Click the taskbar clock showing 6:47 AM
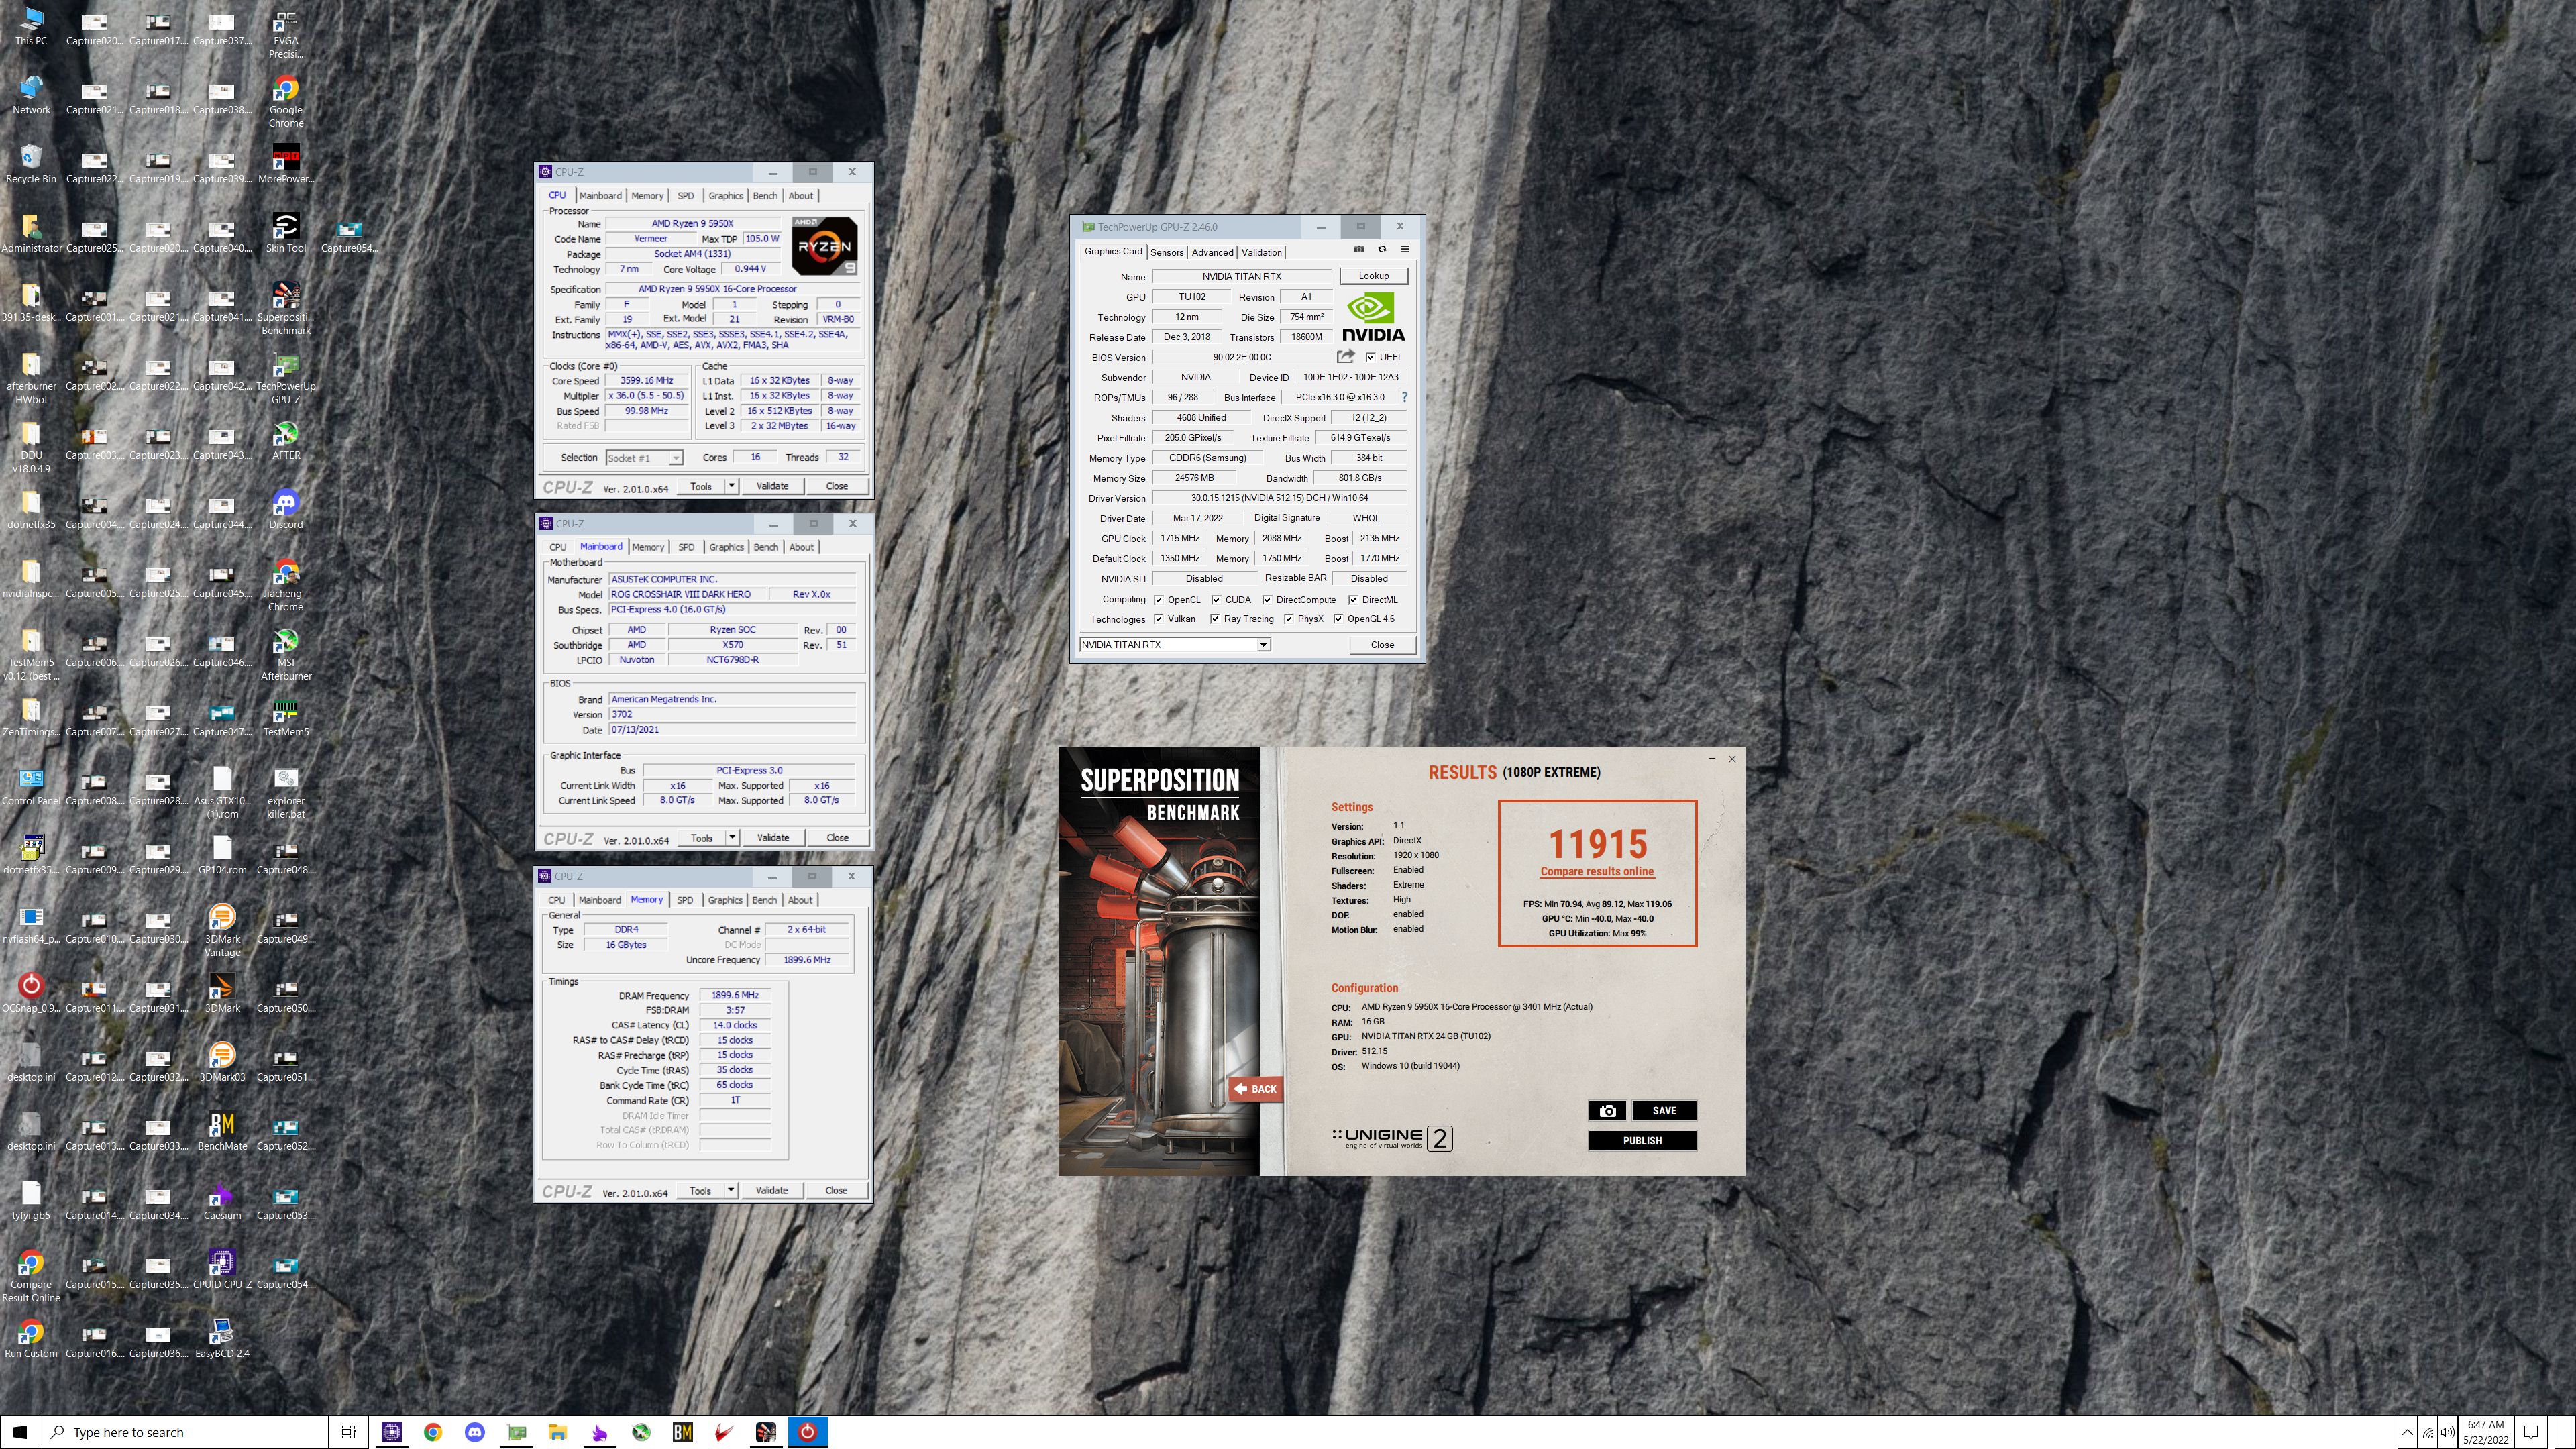Screen dimensions: 2576x1449 (x=2485, y=1432)
